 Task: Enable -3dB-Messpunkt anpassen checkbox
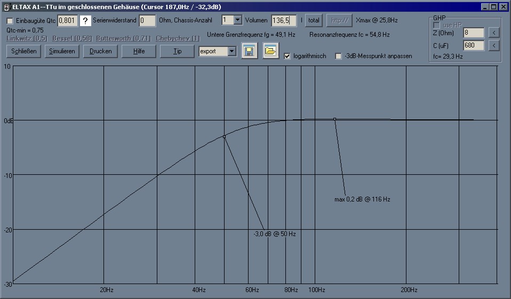coord(339,56)
